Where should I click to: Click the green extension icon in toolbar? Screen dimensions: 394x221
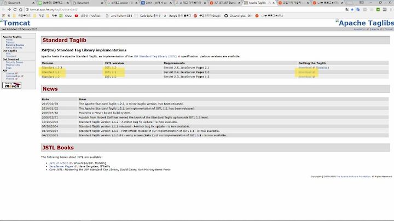point(378,9)
